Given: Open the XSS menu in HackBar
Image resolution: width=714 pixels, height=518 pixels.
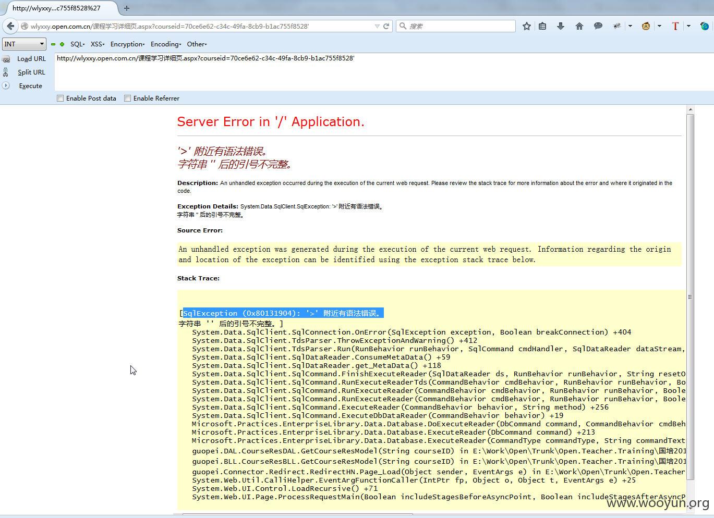Looking at the screenshot, I should point(98,44).
